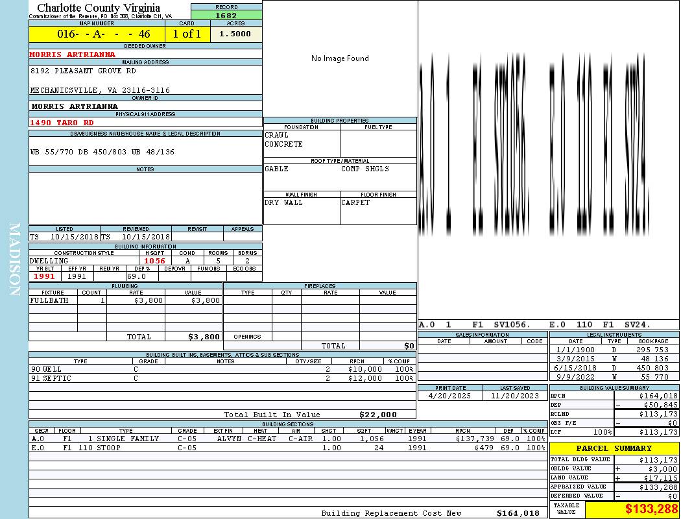Viewport: 681px width, 519px height.
Task: Click stoop RPCN $479
Action: click(484, 448)
